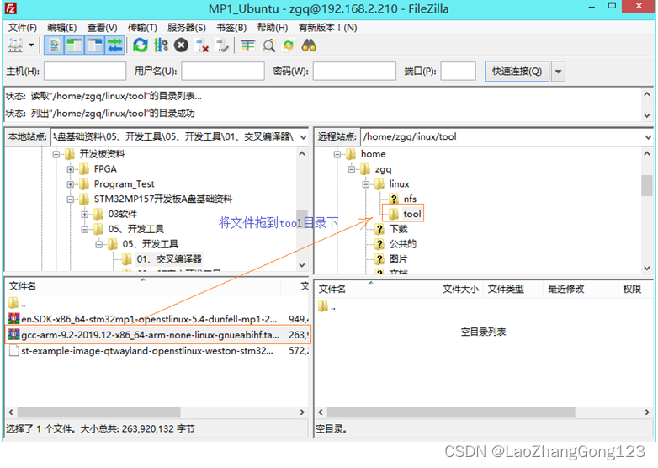Focus the 端口(P) port field
The image size is (658, 468).
point(458,71)
